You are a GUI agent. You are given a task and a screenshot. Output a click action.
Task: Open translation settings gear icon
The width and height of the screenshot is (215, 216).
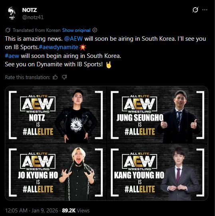95,30
